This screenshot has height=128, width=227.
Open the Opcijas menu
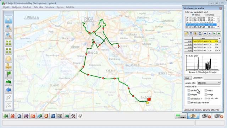click(60, 7)
